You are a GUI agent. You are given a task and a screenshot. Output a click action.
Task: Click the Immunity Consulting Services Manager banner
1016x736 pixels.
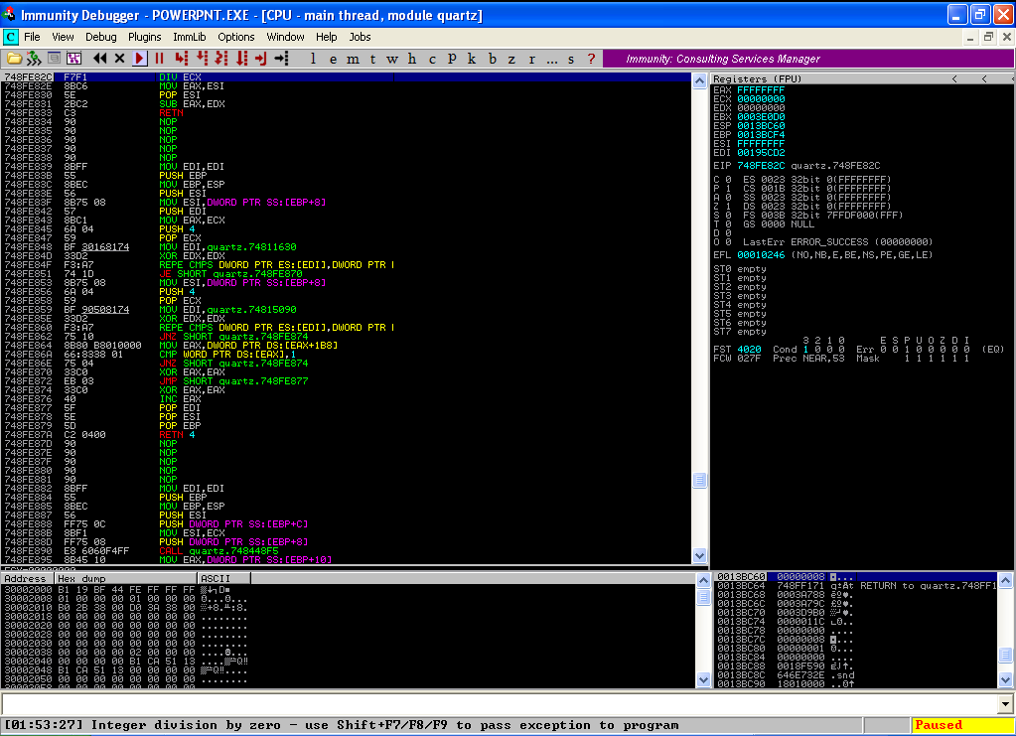point(808,59)
